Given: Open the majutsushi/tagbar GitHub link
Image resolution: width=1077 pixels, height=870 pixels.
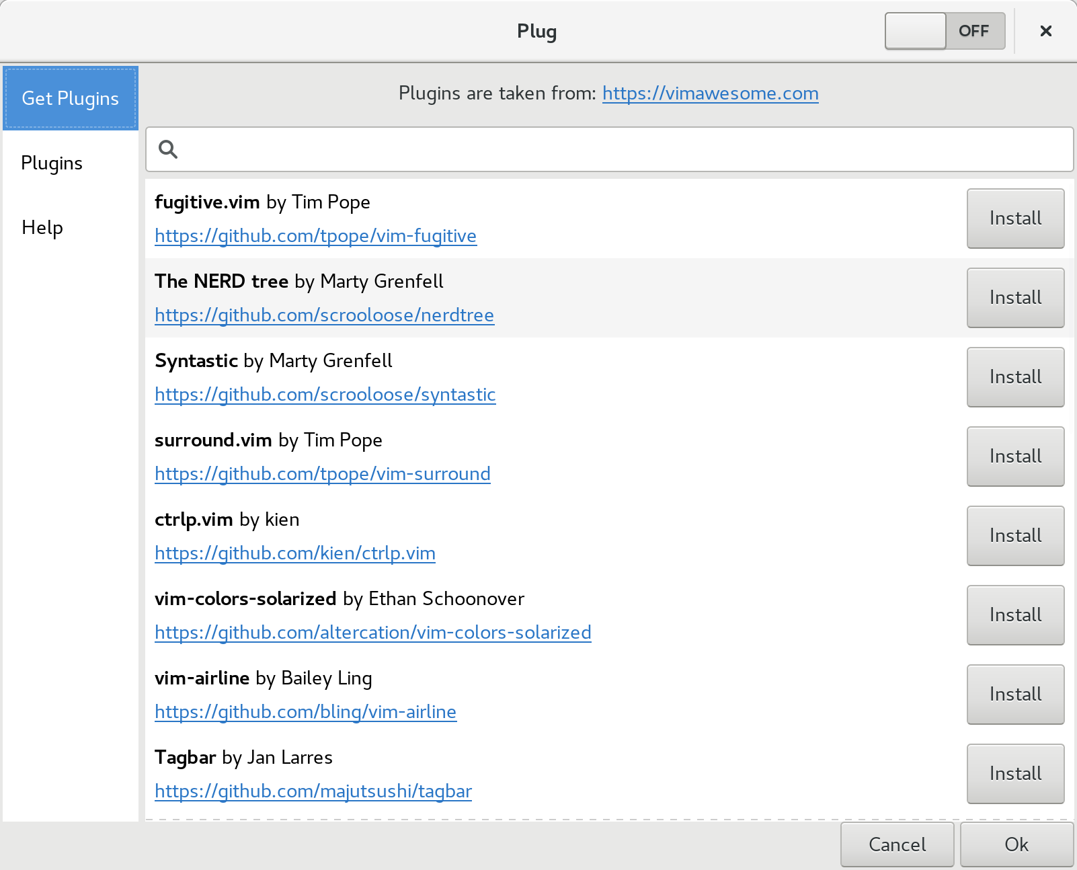Looking at the screenshot, I should (313, 791).
